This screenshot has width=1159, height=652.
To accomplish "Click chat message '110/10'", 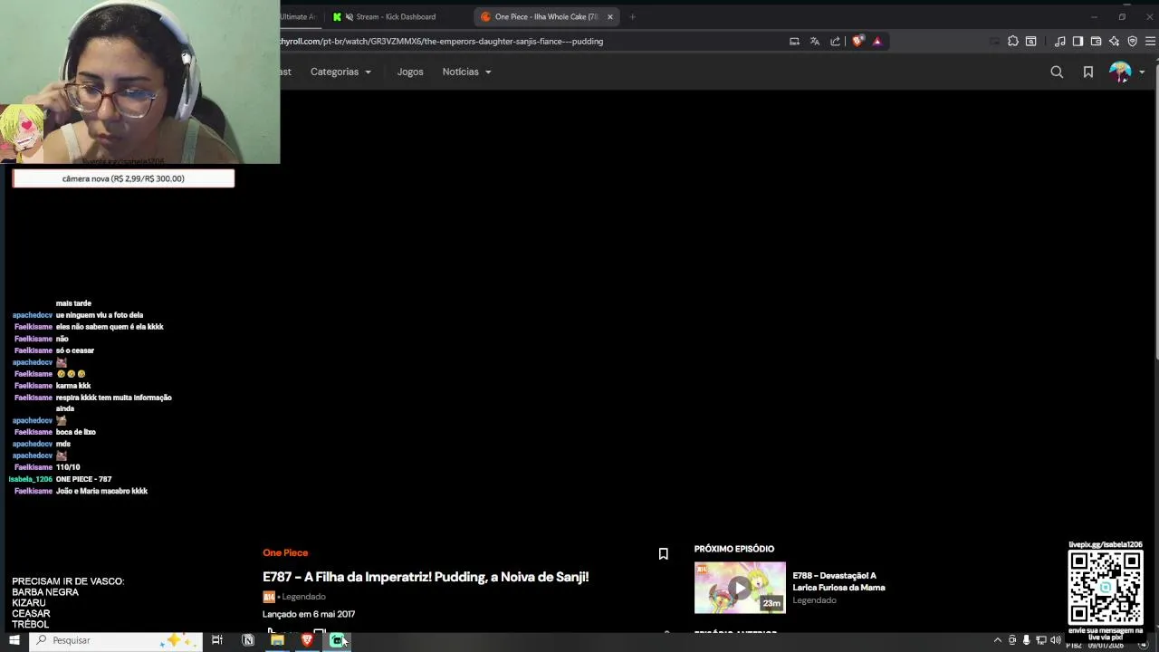I will pos(68,467).
